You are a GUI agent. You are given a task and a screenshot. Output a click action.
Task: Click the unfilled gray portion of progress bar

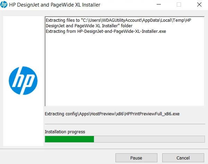[149, 139]
